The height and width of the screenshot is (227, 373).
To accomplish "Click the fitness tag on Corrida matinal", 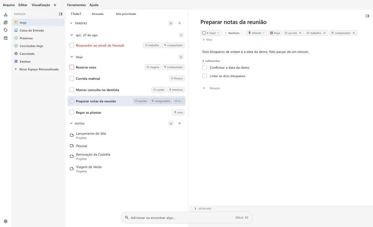I will 177,78.
